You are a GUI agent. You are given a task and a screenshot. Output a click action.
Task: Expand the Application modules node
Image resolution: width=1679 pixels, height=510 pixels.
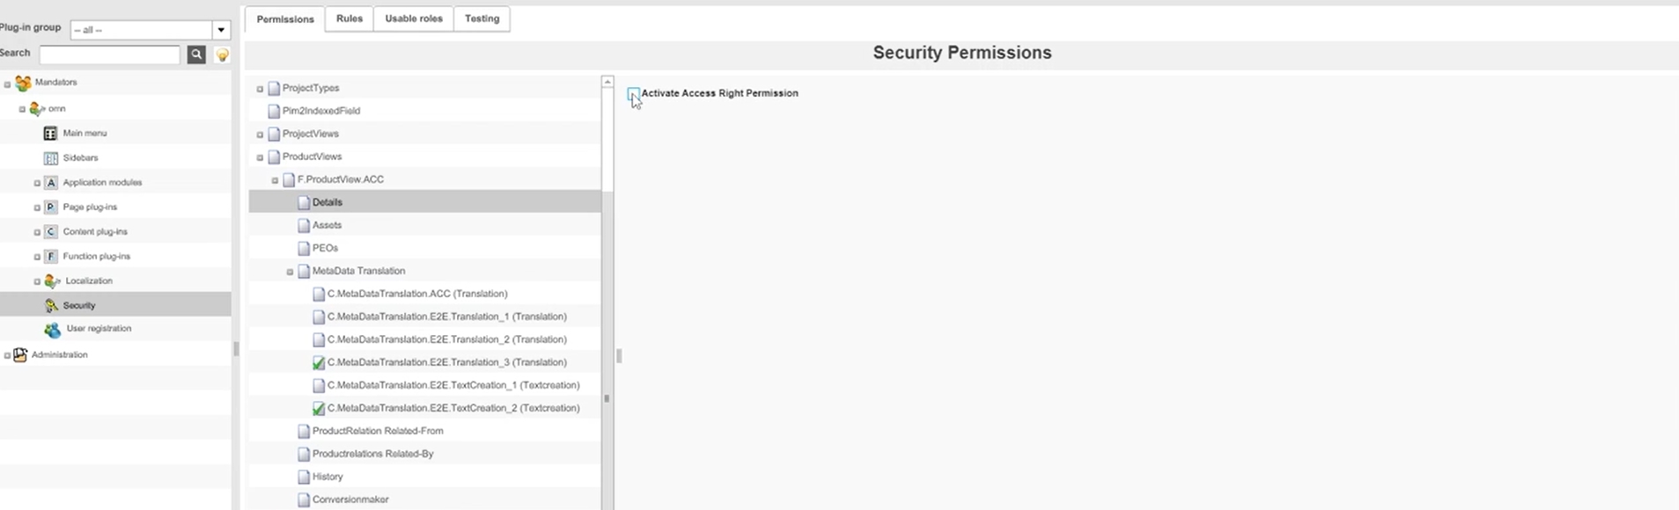[37, 183]
